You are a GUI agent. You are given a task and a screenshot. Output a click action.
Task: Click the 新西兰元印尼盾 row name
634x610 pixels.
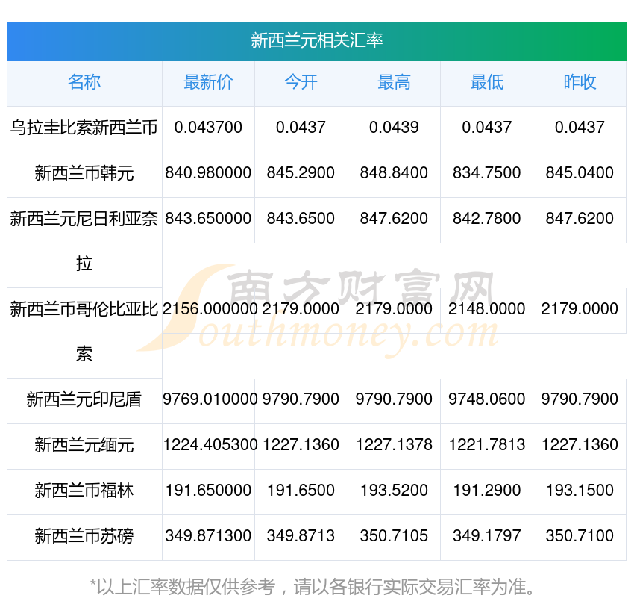pos(84,399)
